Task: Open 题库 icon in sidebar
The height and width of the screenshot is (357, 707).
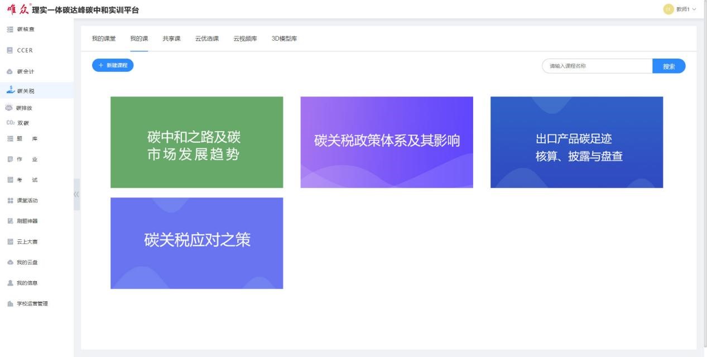Action: [x=9, y=139]
